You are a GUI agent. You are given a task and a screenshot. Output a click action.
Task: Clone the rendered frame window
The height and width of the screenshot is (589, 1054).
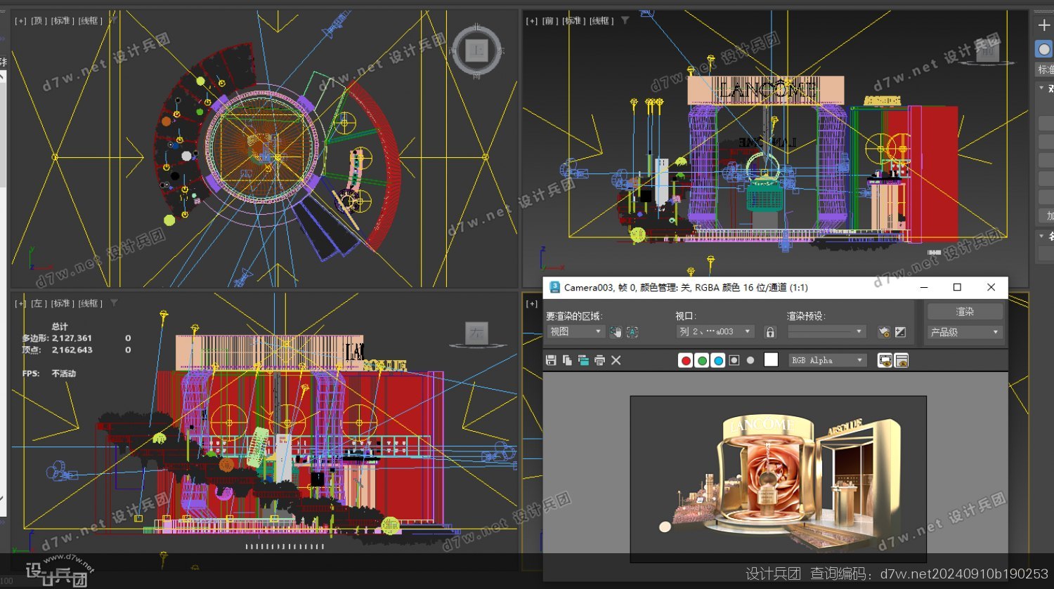point(583,360)
